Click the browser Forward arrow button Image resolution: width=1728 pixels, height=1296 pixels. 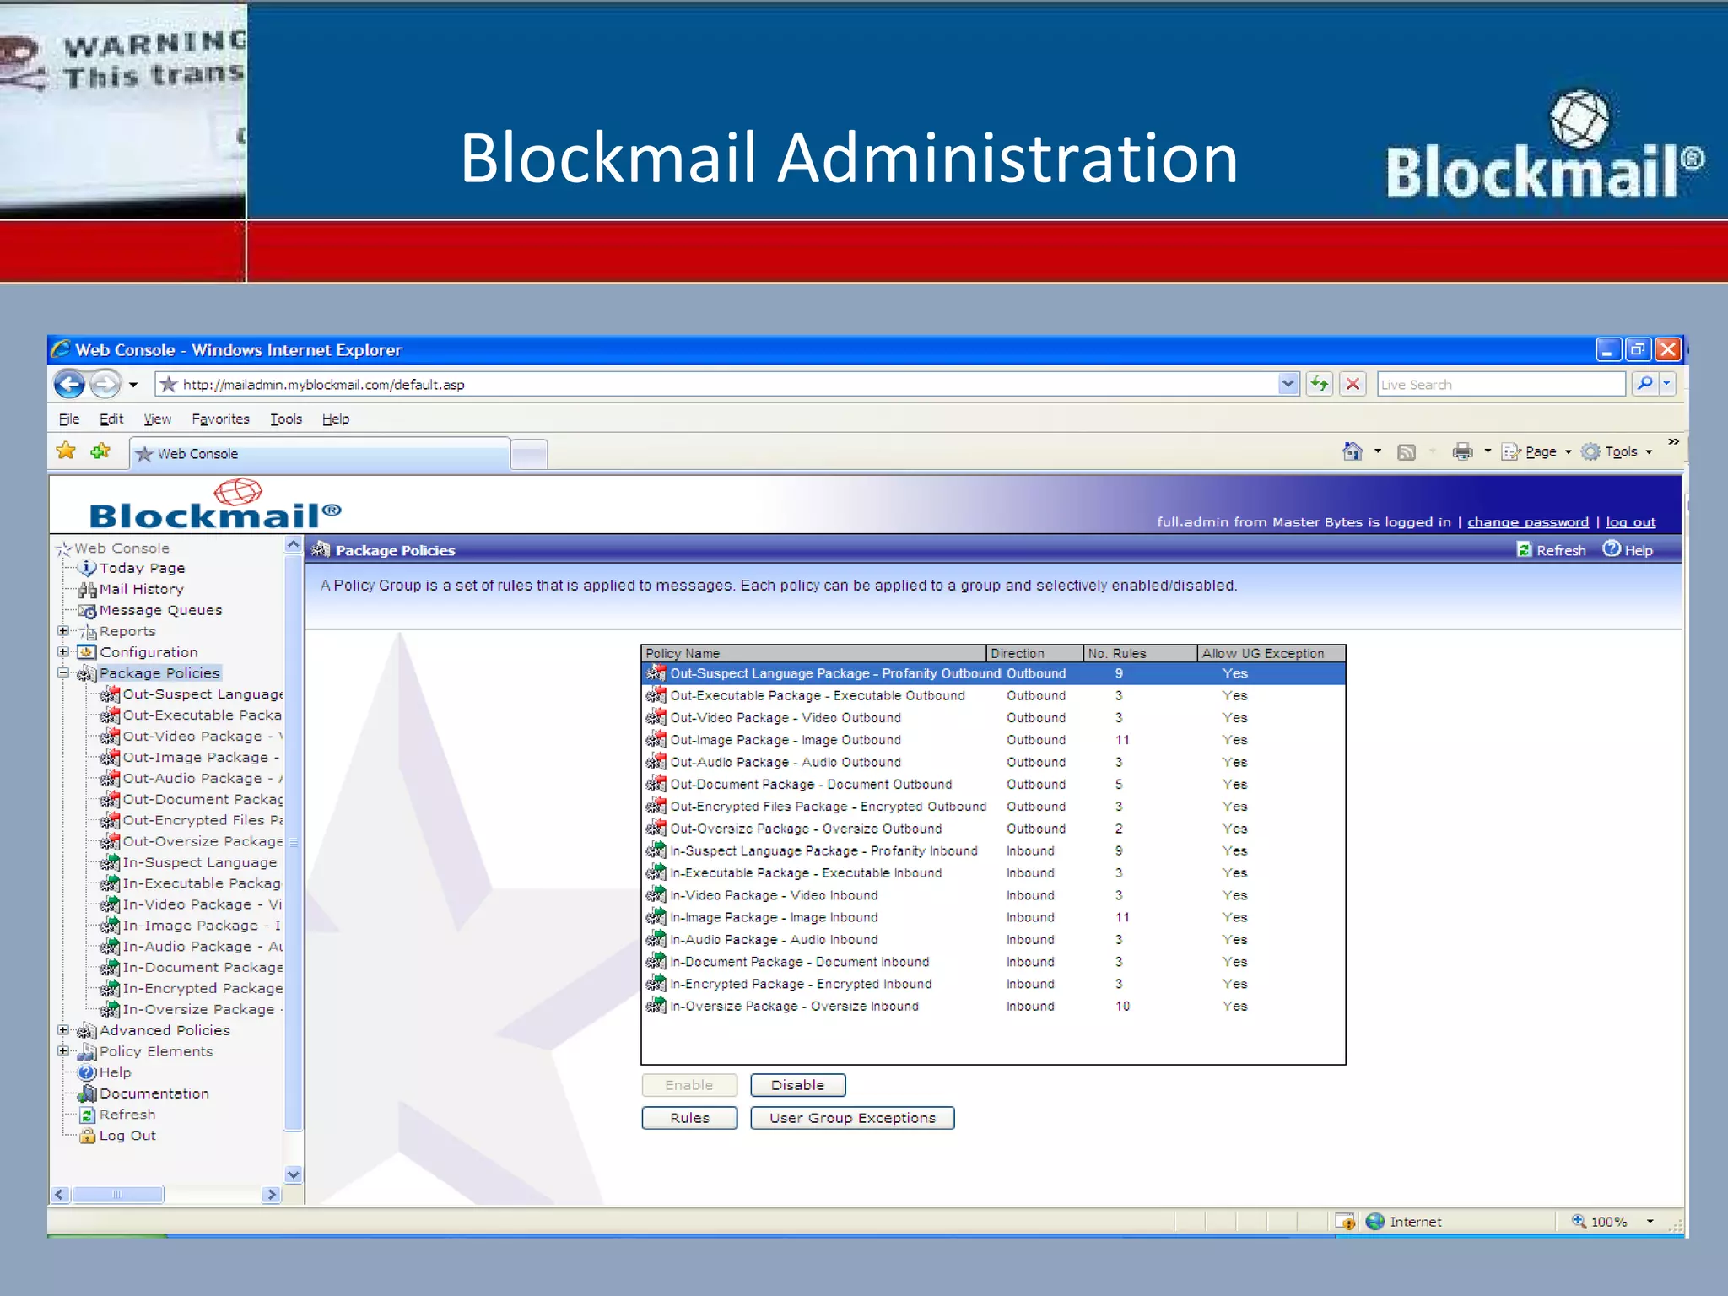[x=105, y=384]
